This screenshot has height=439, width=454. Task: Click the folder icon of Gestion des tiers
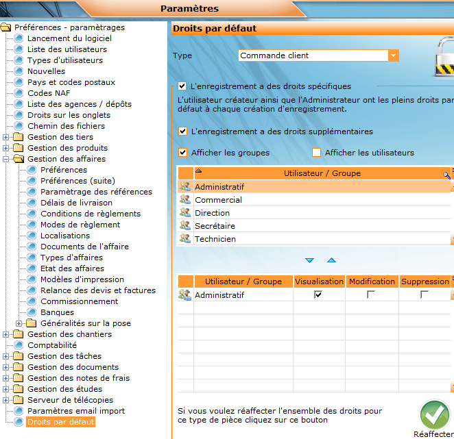point(19,137)
